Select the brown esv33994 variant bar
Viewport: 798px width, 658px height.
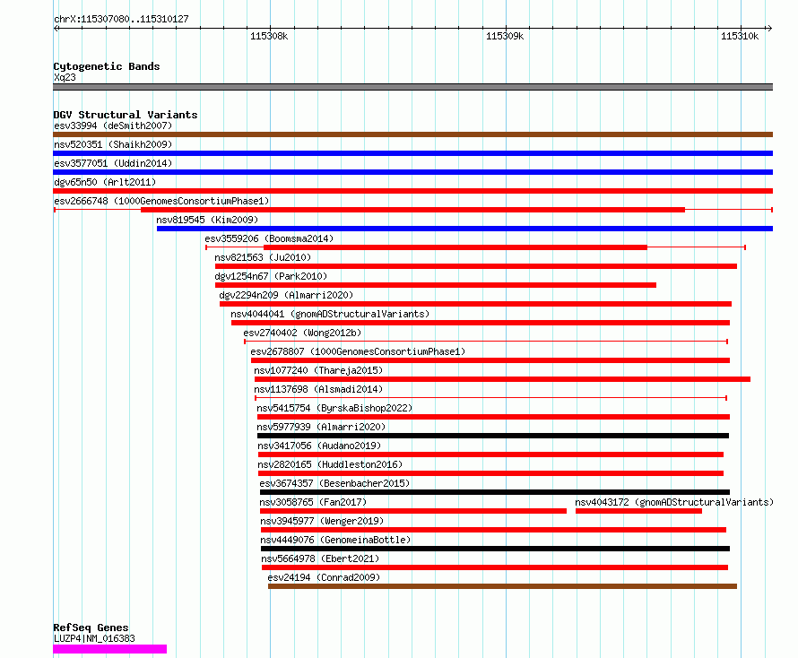(x=412, y=134)
